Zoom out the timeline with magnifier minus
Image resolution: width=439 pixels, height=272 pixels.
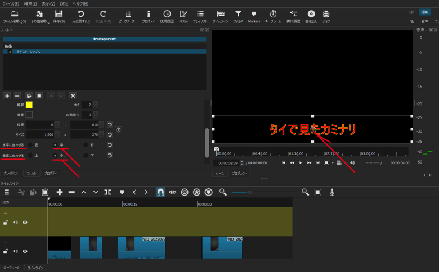pos(223,192)
